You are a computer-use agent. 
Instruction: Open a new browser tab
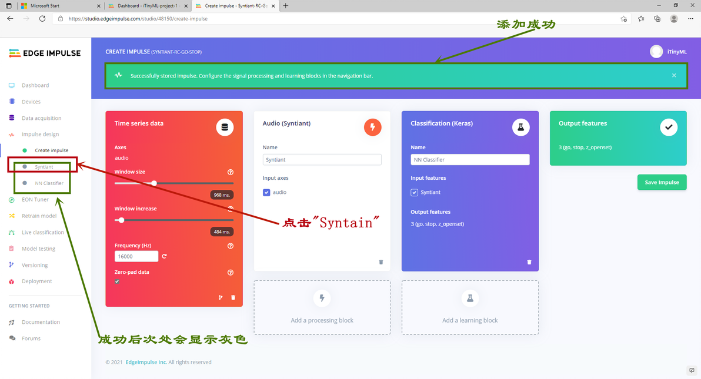click(x=286, y=6)
